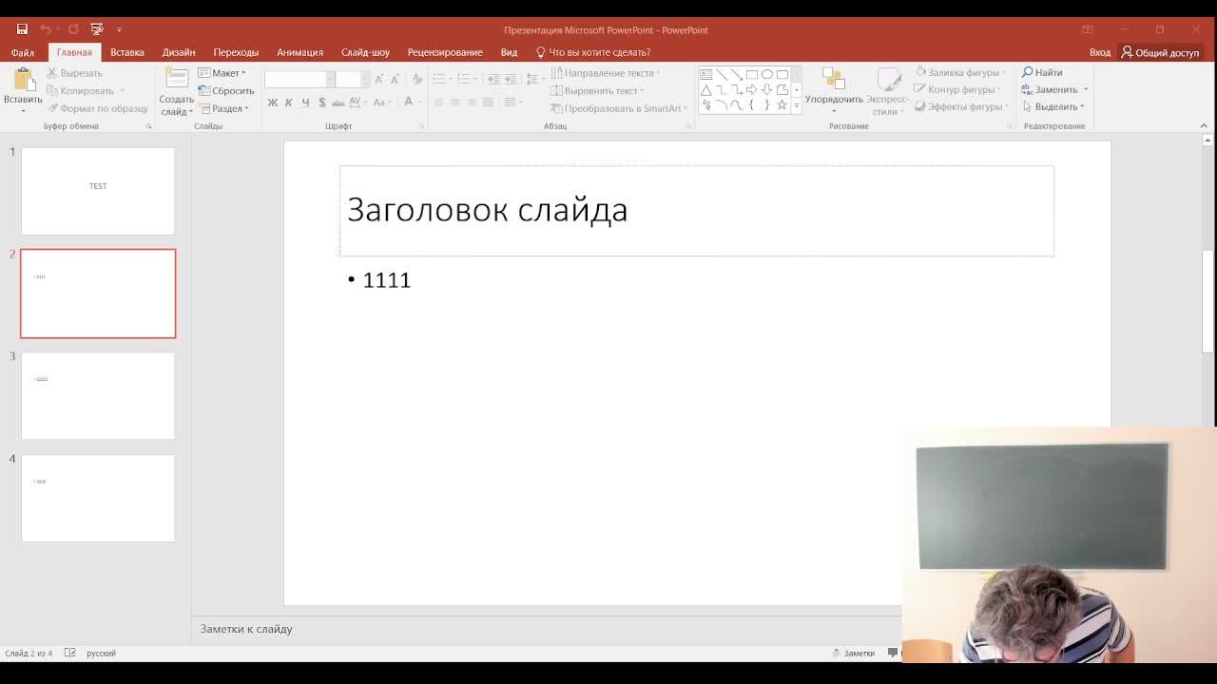Switch to the Переходы tab
Viewport: 1217px width, 684px height.
click(x=236, y=52)
